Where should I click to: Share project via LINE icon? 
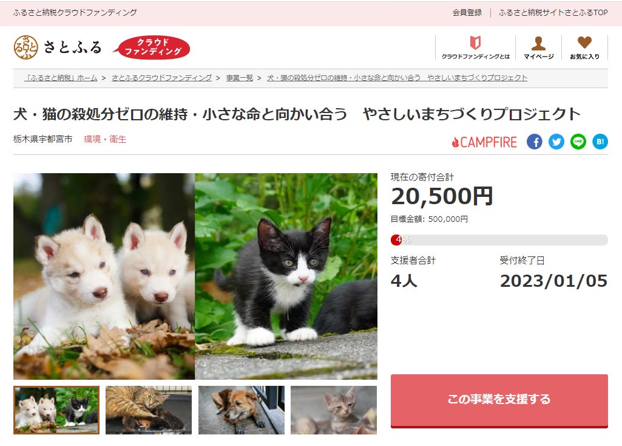click(x=578, y=142)
